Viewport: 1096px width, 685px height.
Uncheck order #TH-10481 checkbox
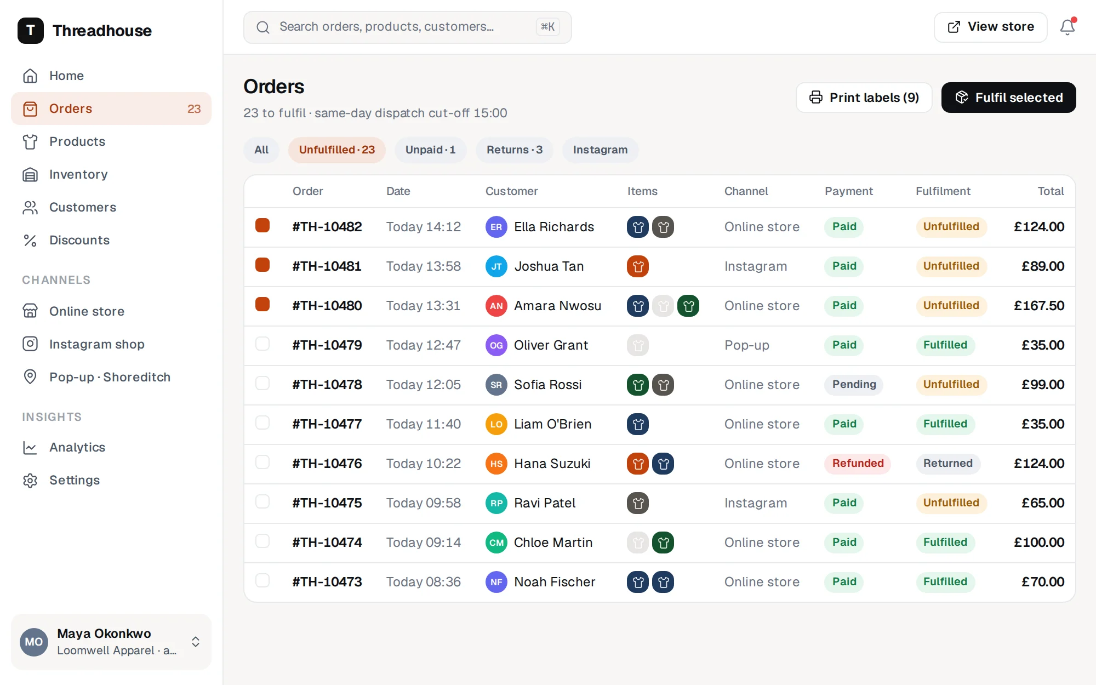262,265
